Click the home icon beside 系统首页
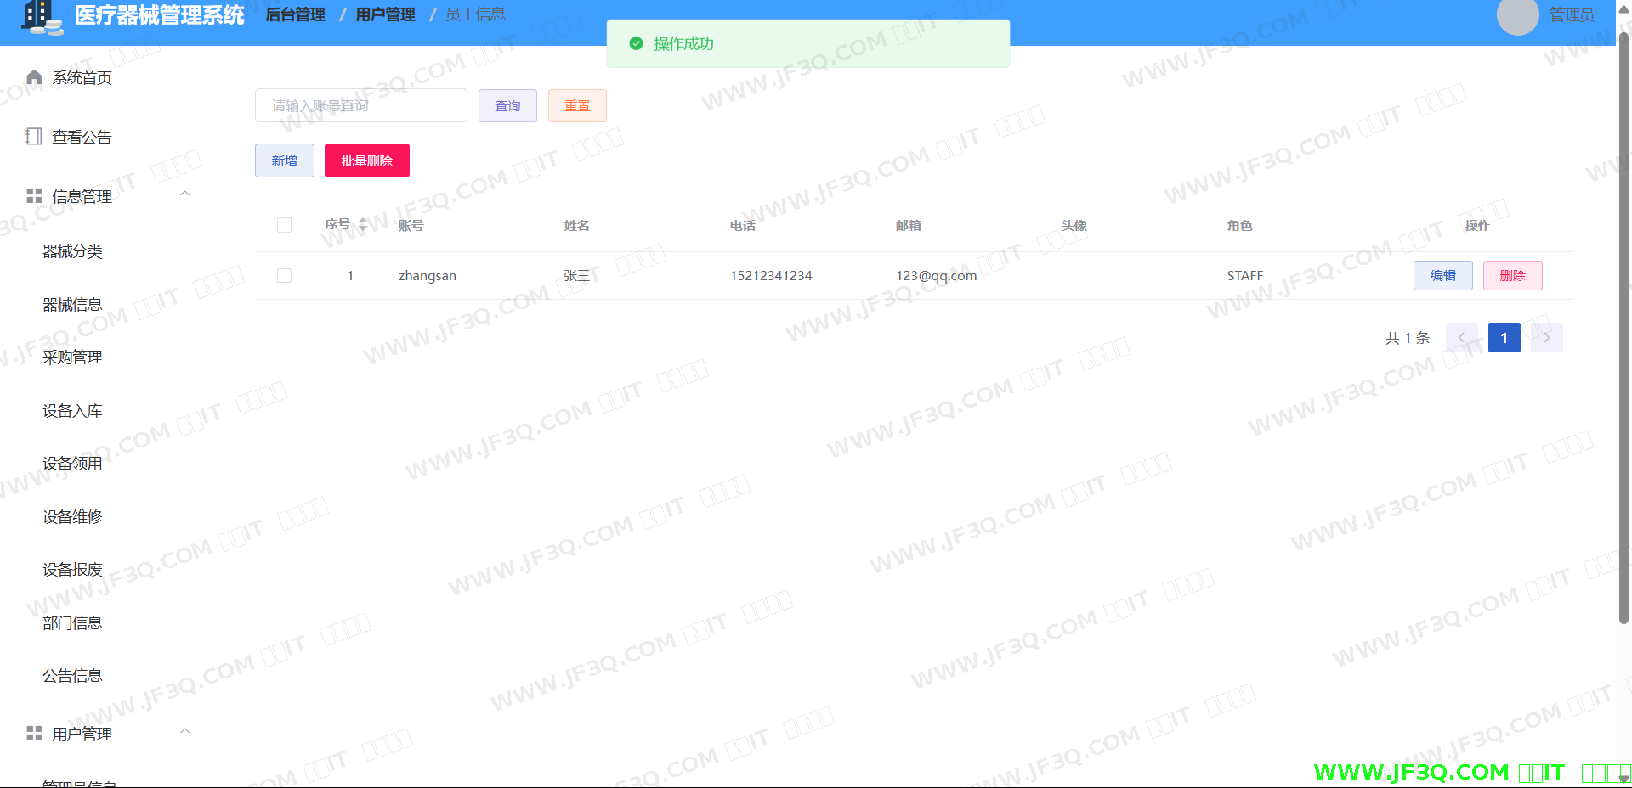 (x=34, y=77)
